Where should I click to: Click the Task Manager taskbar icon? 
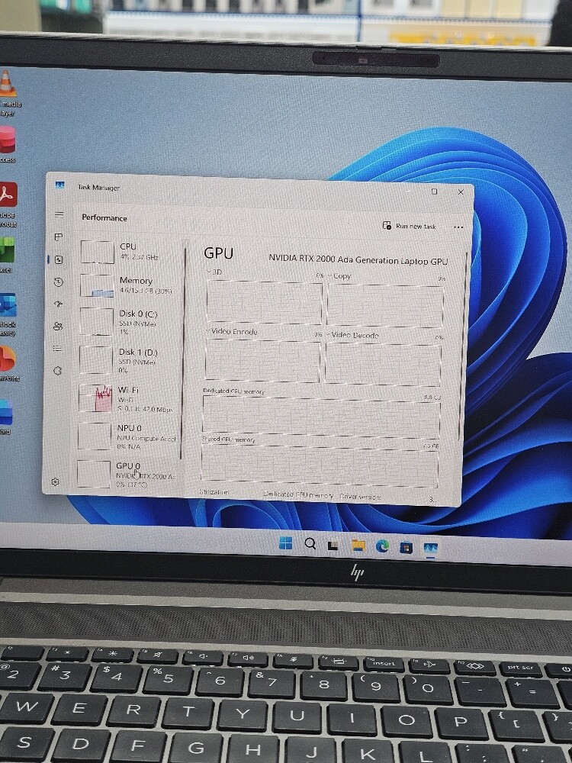click(x=430, y=549)
